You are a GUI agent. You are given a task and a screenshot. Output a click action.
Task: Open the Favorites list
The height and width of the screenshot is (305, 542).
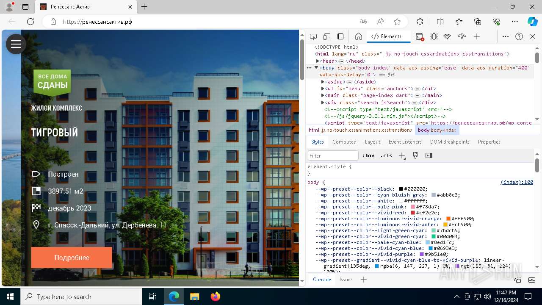[459, 22]
